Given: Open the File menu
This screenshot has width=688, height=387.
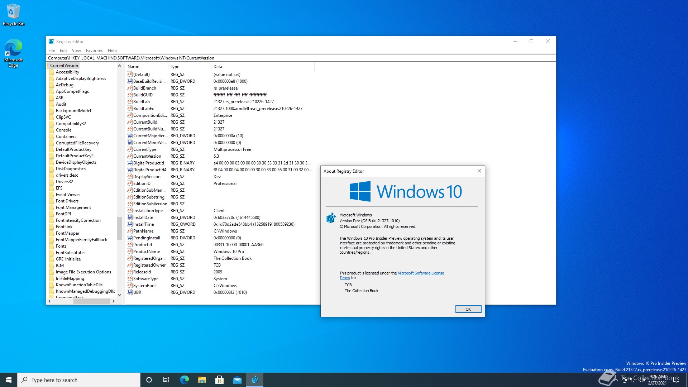Looking at the screenshot, I should click(x=52, y=51).
